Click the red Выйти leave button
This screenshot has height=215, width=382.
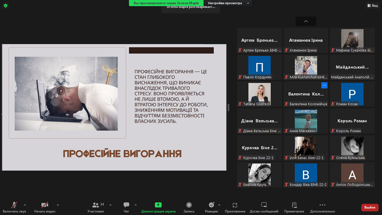click(x=369, y=208)
